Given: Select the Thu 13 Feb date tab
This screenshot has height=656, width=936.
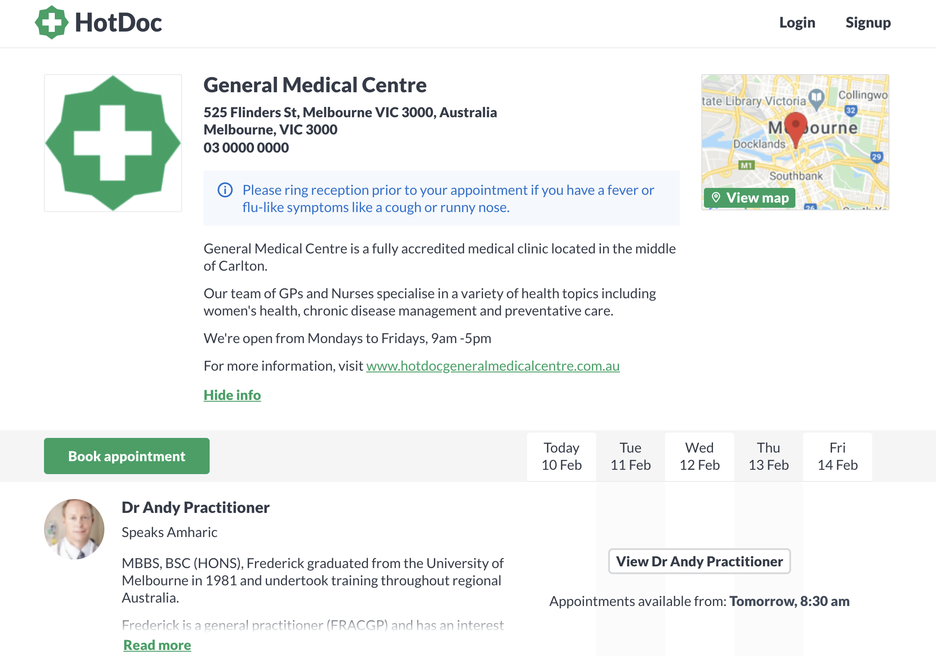Looking at the screenshot, I should [769, 456].
